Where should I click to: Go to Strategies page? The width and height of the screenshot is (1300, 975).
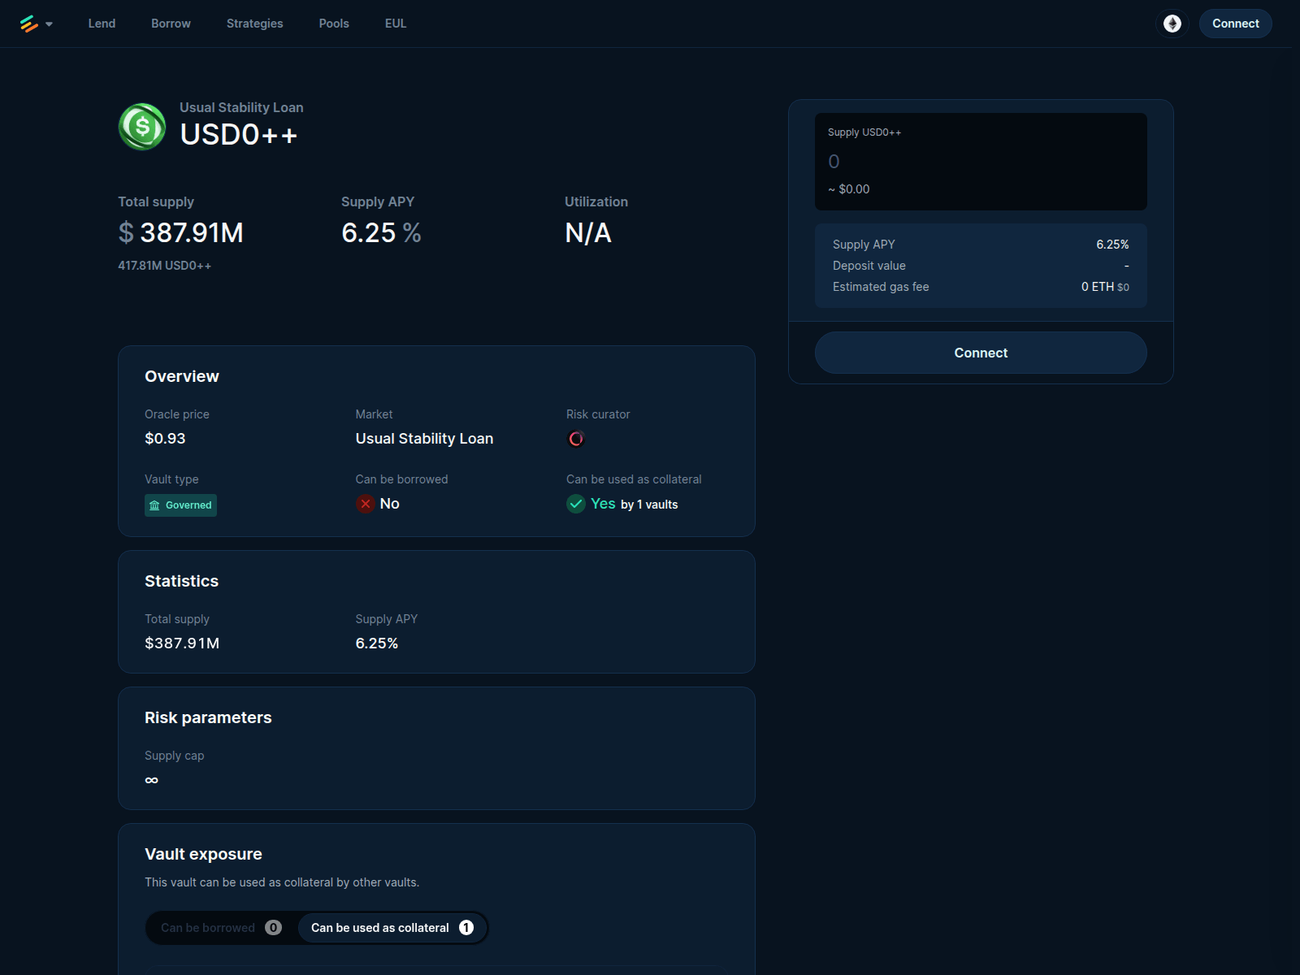coord(254,24)
